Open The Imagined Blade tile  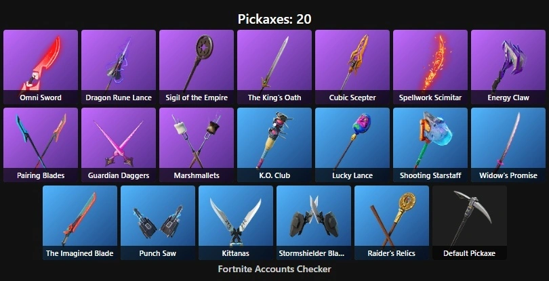(80, 223)
